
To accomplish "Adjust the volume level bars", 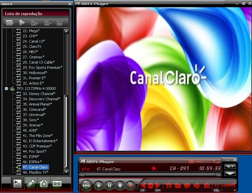I will click(x=228, y=185).
